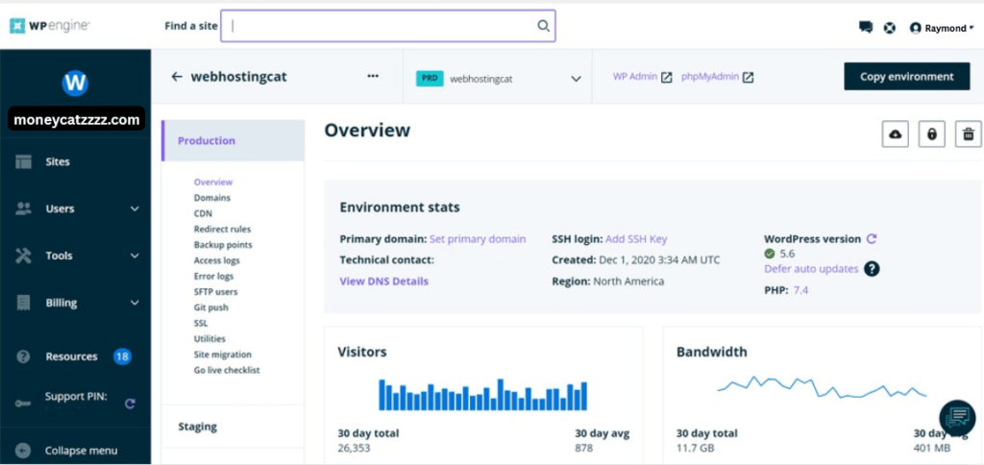This screenshot has width=984, height=465.
Task: Click the Resources question icon
Action: tap(24, 356)
